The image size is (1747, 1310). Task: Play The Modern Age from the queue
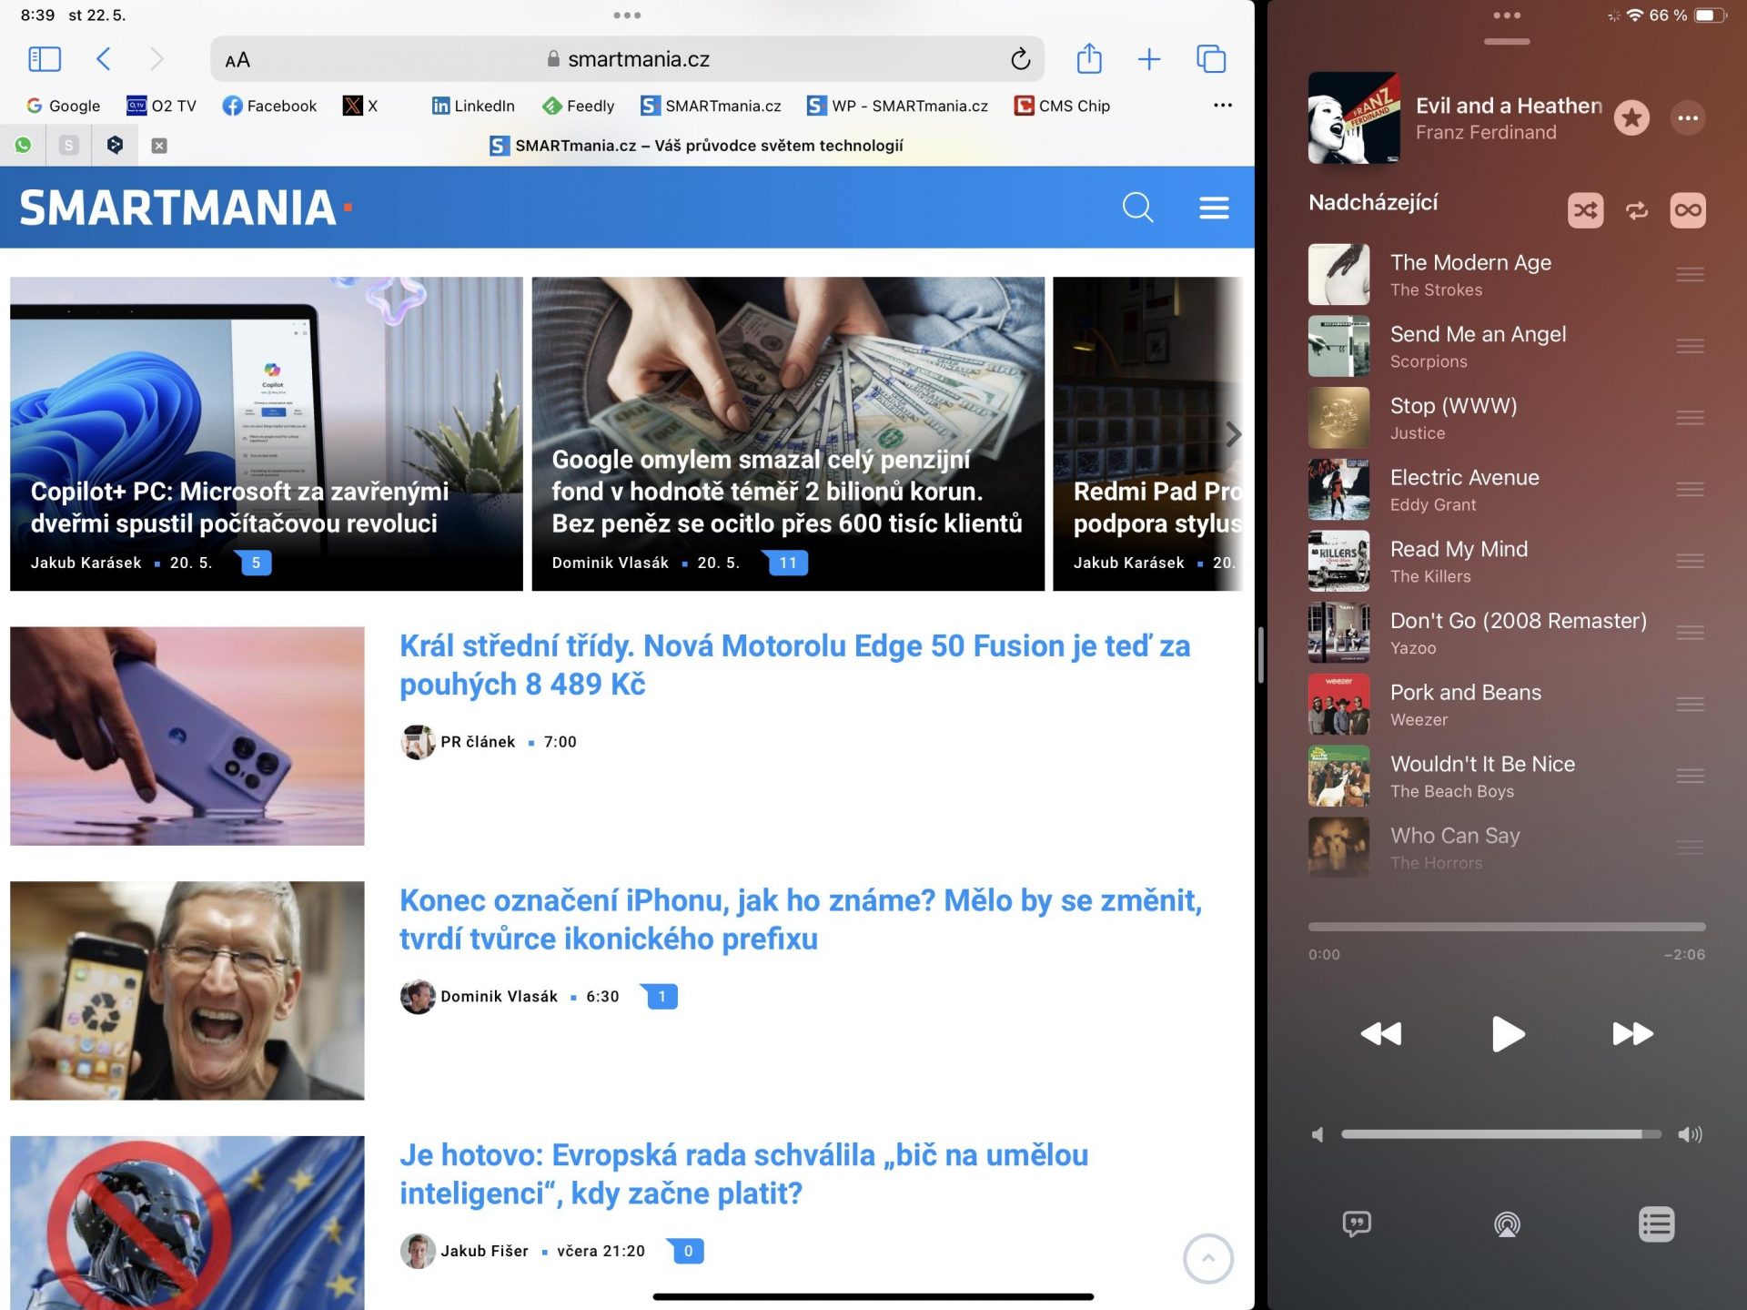tap(1507, 274)
